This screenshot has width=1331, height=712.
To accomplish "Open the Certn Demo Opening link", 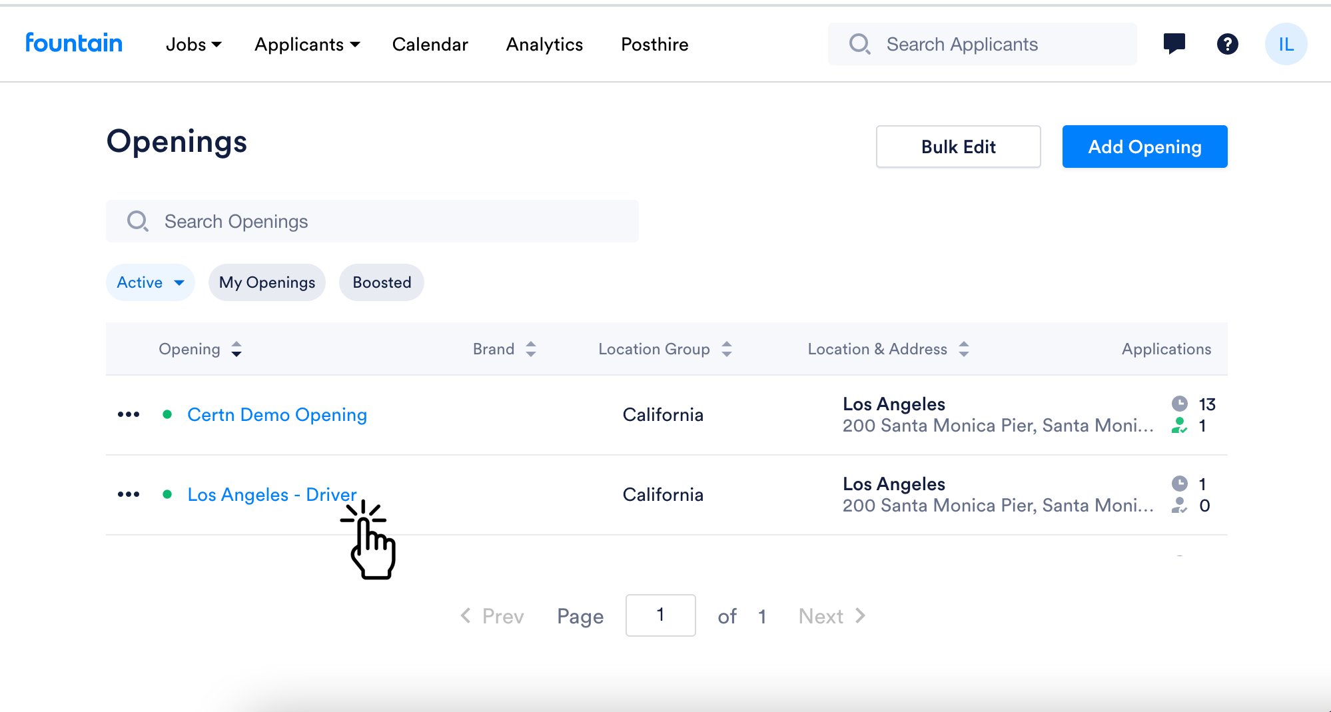I will (277, 414).
